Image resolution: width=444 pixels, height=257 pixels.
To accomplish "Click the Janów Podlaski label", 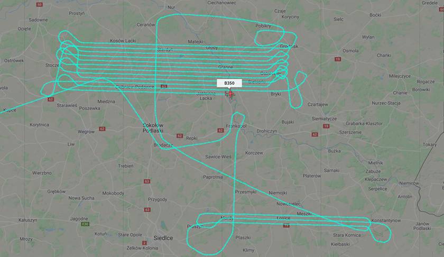I will 422,226.
